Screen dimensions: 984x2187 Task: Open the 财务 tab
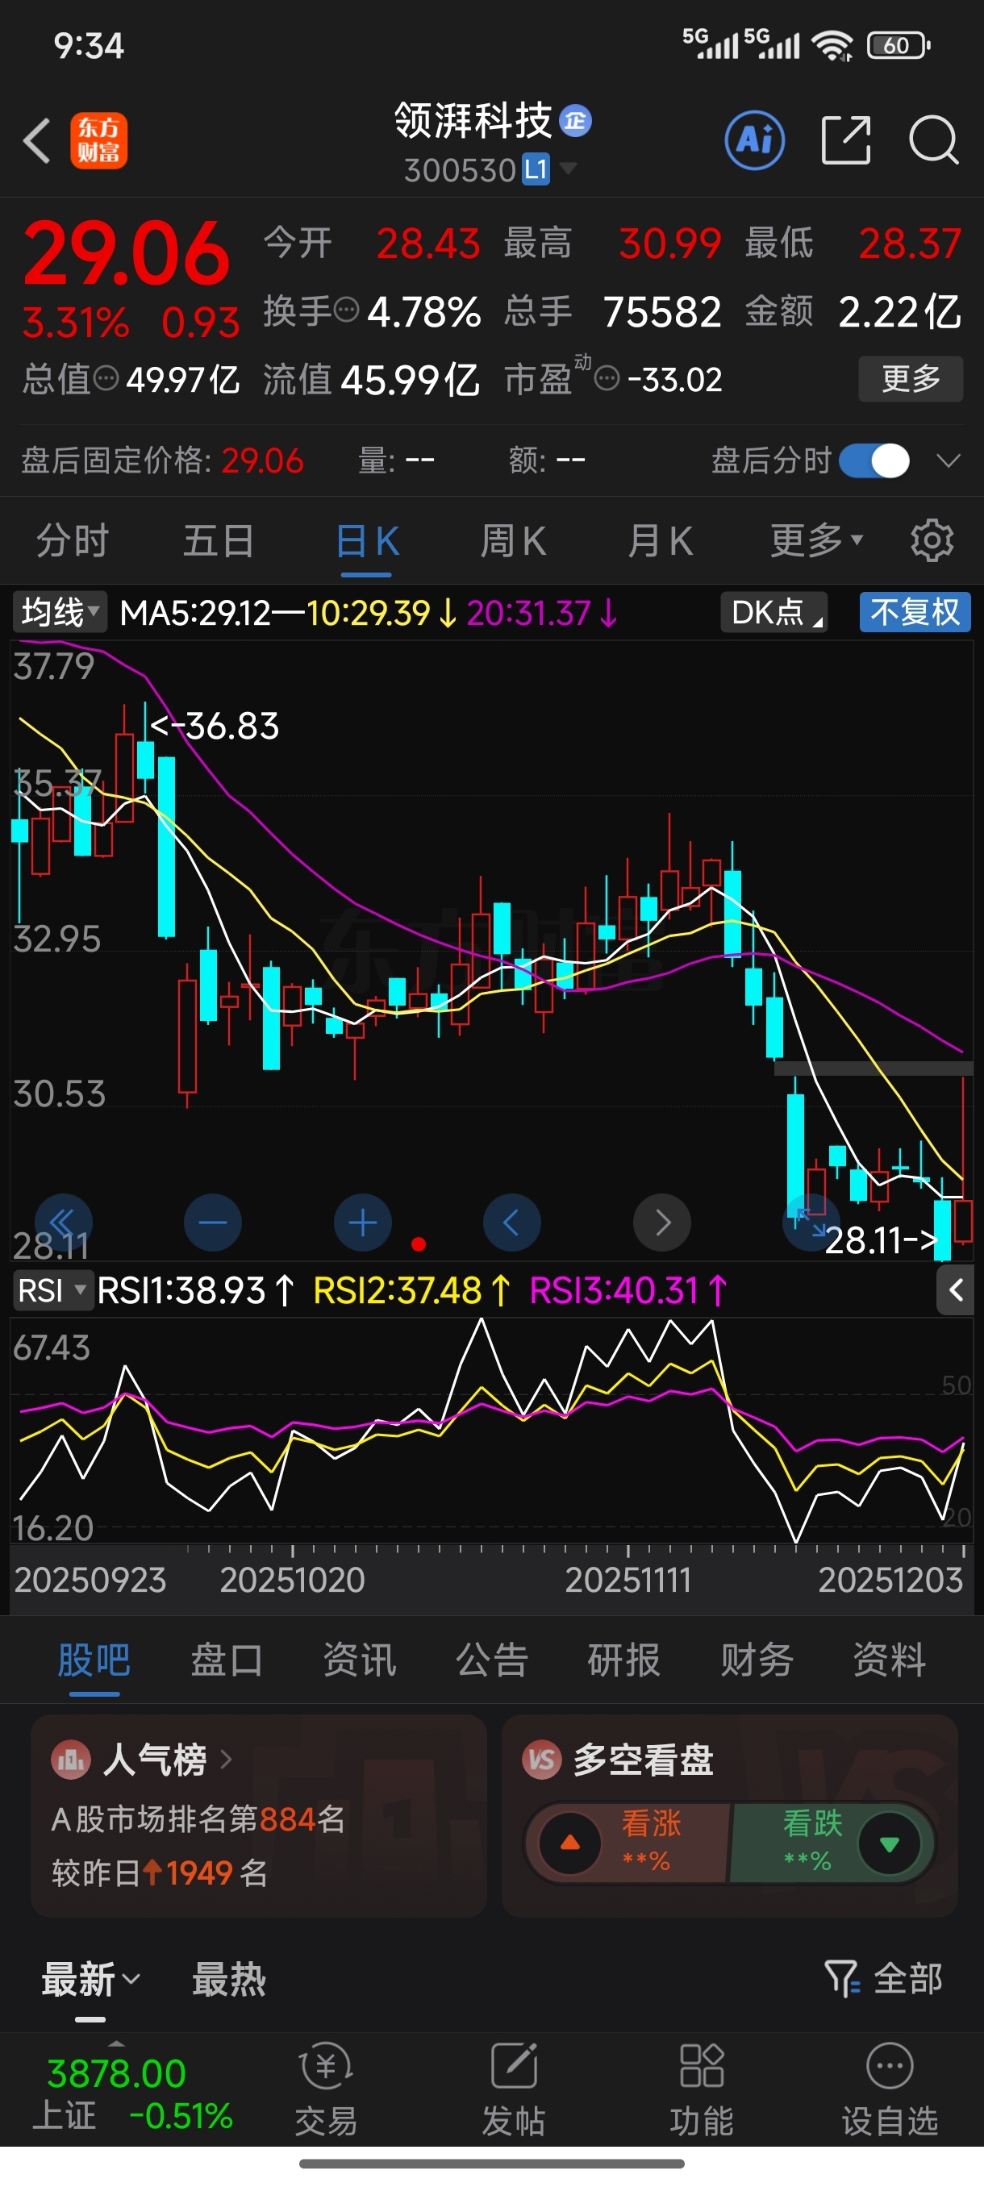point(757,1660)
